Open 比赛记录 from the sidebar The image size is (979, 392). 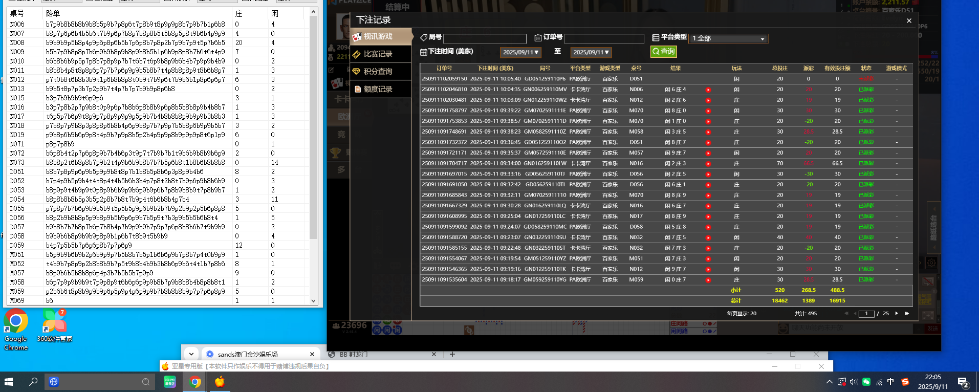[378, 54]
